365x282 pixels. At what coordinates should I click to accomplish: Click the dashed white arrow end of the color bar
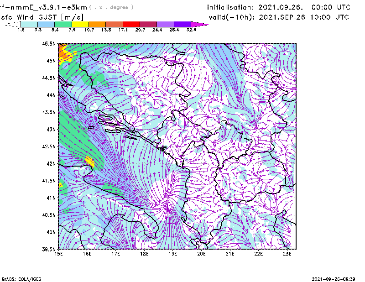pyautogui.click(x=13, y=24)
